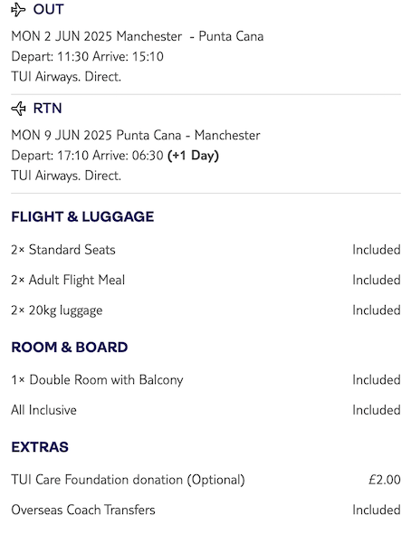Open the ROOM & BOARD section heading
Image resolution: width=411 pixels, height=535 pixels.
[x=70, y=348]
